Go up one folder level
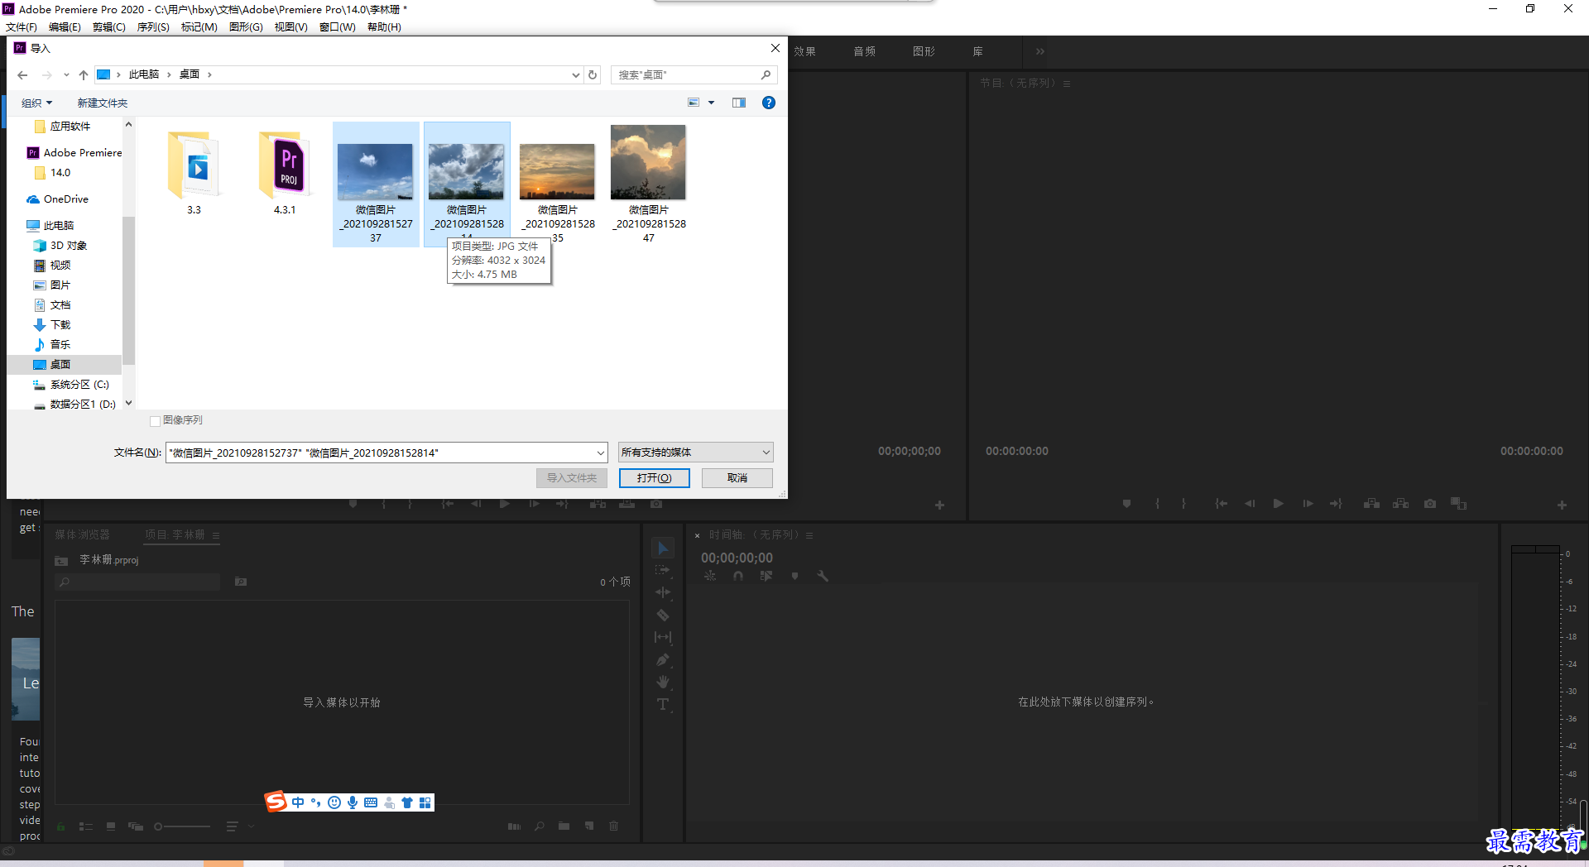Viewport: 1589px width, 867px height. 84,74
